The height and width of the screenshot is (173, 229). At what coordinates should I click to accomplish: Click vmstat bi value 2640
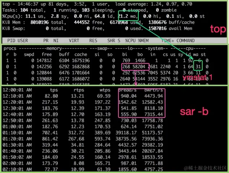[x=125, y=79]
